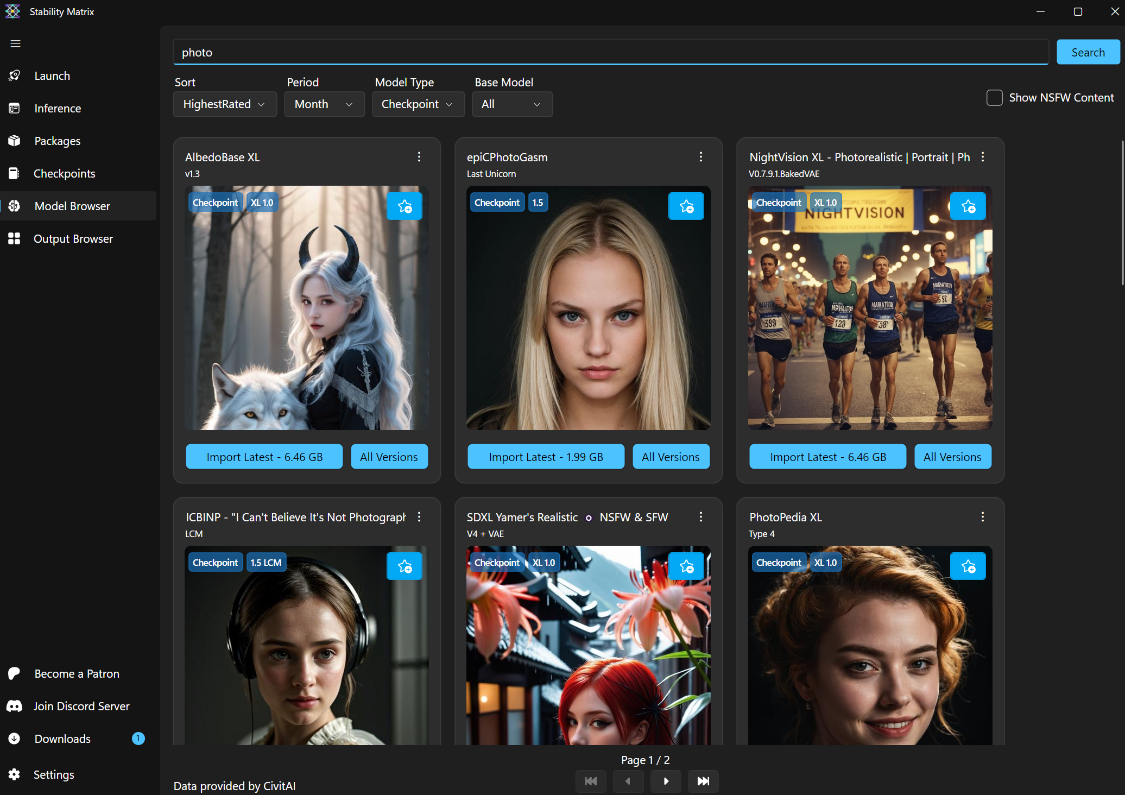1125x795 pixels.
Task: Jump to last page icon
Action: pyautogui.click(x=703, y=781)
